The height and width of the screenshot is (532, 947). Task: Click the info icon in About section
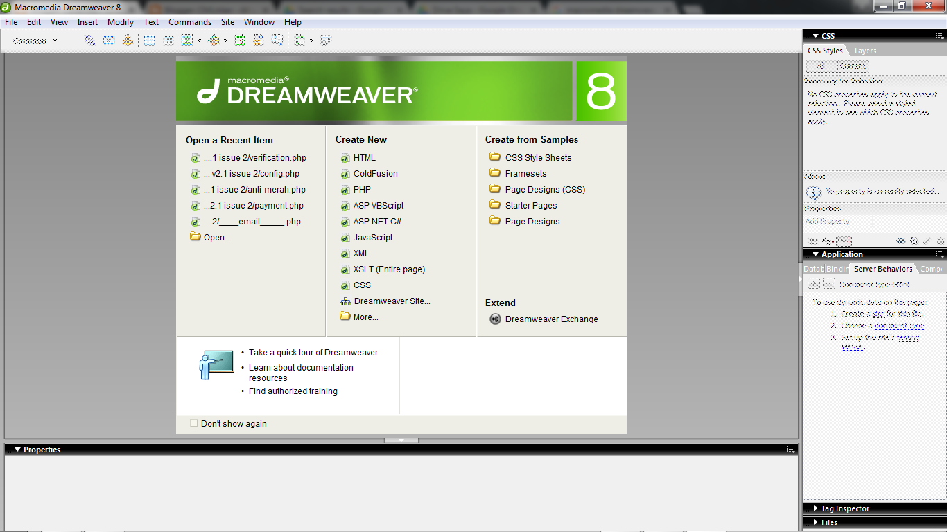[814, 193]
